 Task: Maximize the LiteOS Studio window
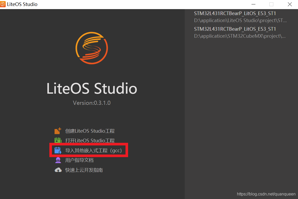coord(271,4)
